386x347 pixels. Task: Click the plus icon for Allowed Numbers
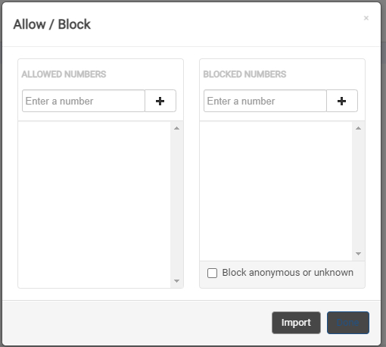pos(160,101)
